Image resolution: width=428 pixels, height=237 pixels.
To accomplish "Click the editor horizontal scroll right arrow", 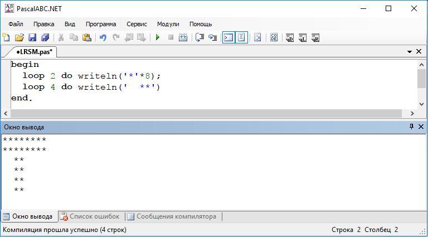I will point(412,113).
